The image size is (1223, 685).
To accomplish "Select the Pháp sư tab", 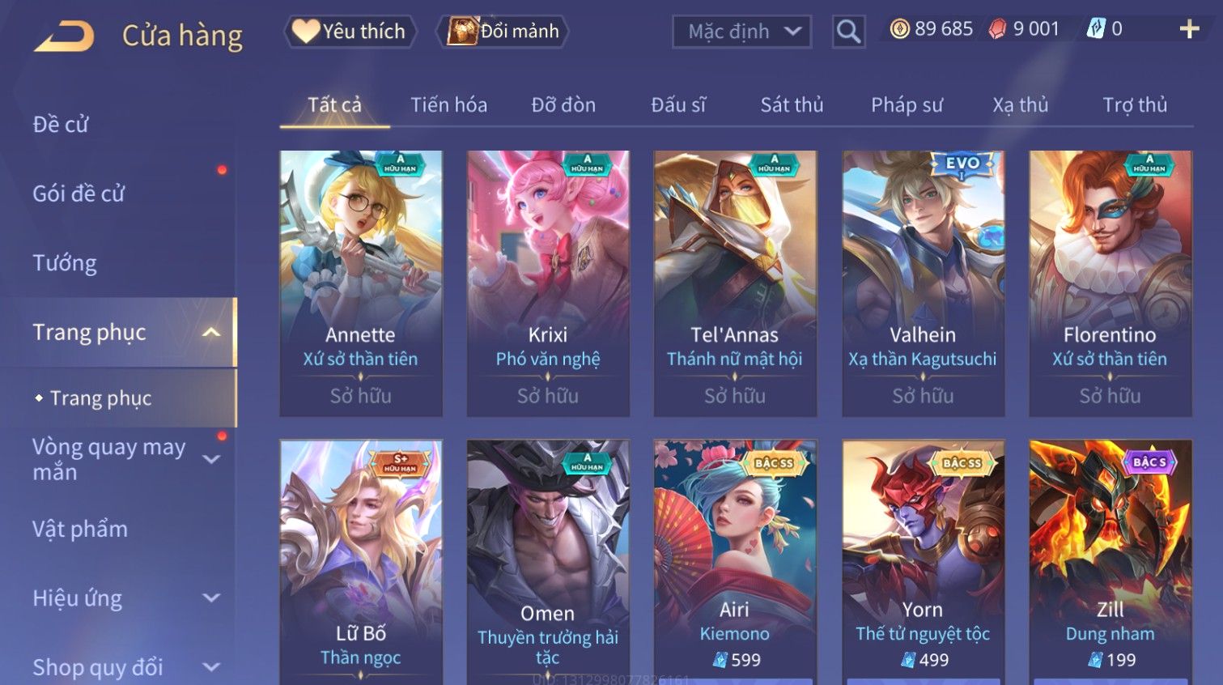I will [x=907, y=105].
